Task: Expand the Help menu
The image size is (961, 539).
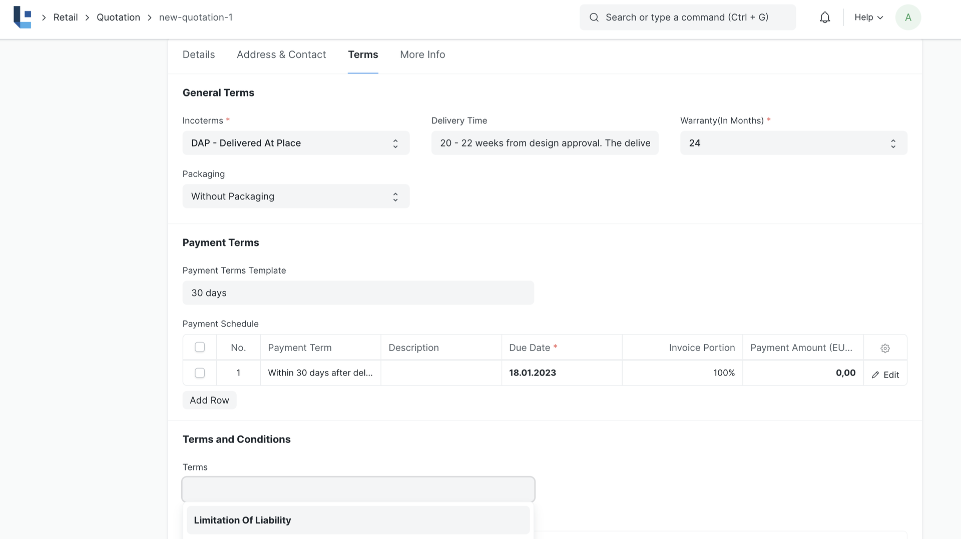Action: point(868,17)
